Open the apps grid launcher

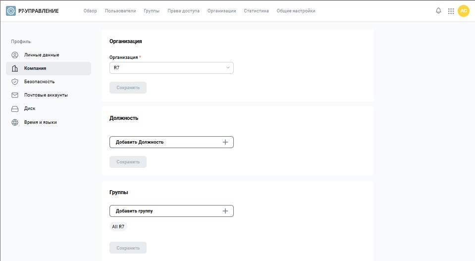[x=451, y=11]
